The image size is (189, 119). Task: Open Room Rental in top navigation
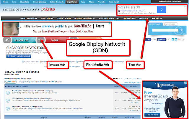click(114, 2)
